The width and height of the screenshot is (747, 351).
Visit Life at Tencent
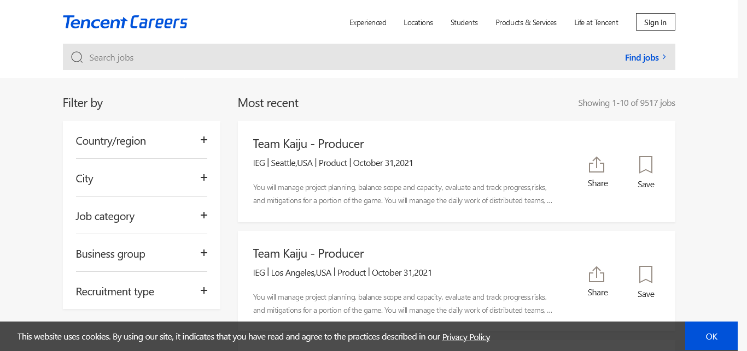[x=596, y=22]
